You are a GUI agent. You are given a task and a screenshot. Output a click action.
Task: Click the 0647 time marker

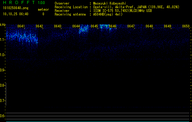131,26
